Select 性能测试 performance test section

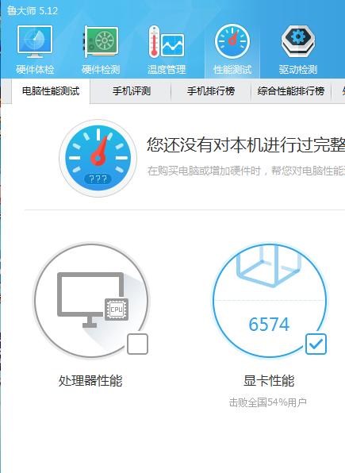point(232,50)
